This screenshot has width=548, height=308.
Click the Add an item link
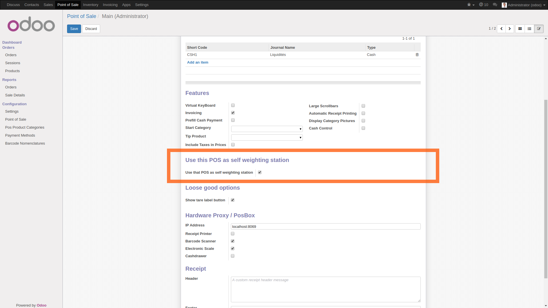click(x=198, y=62)
